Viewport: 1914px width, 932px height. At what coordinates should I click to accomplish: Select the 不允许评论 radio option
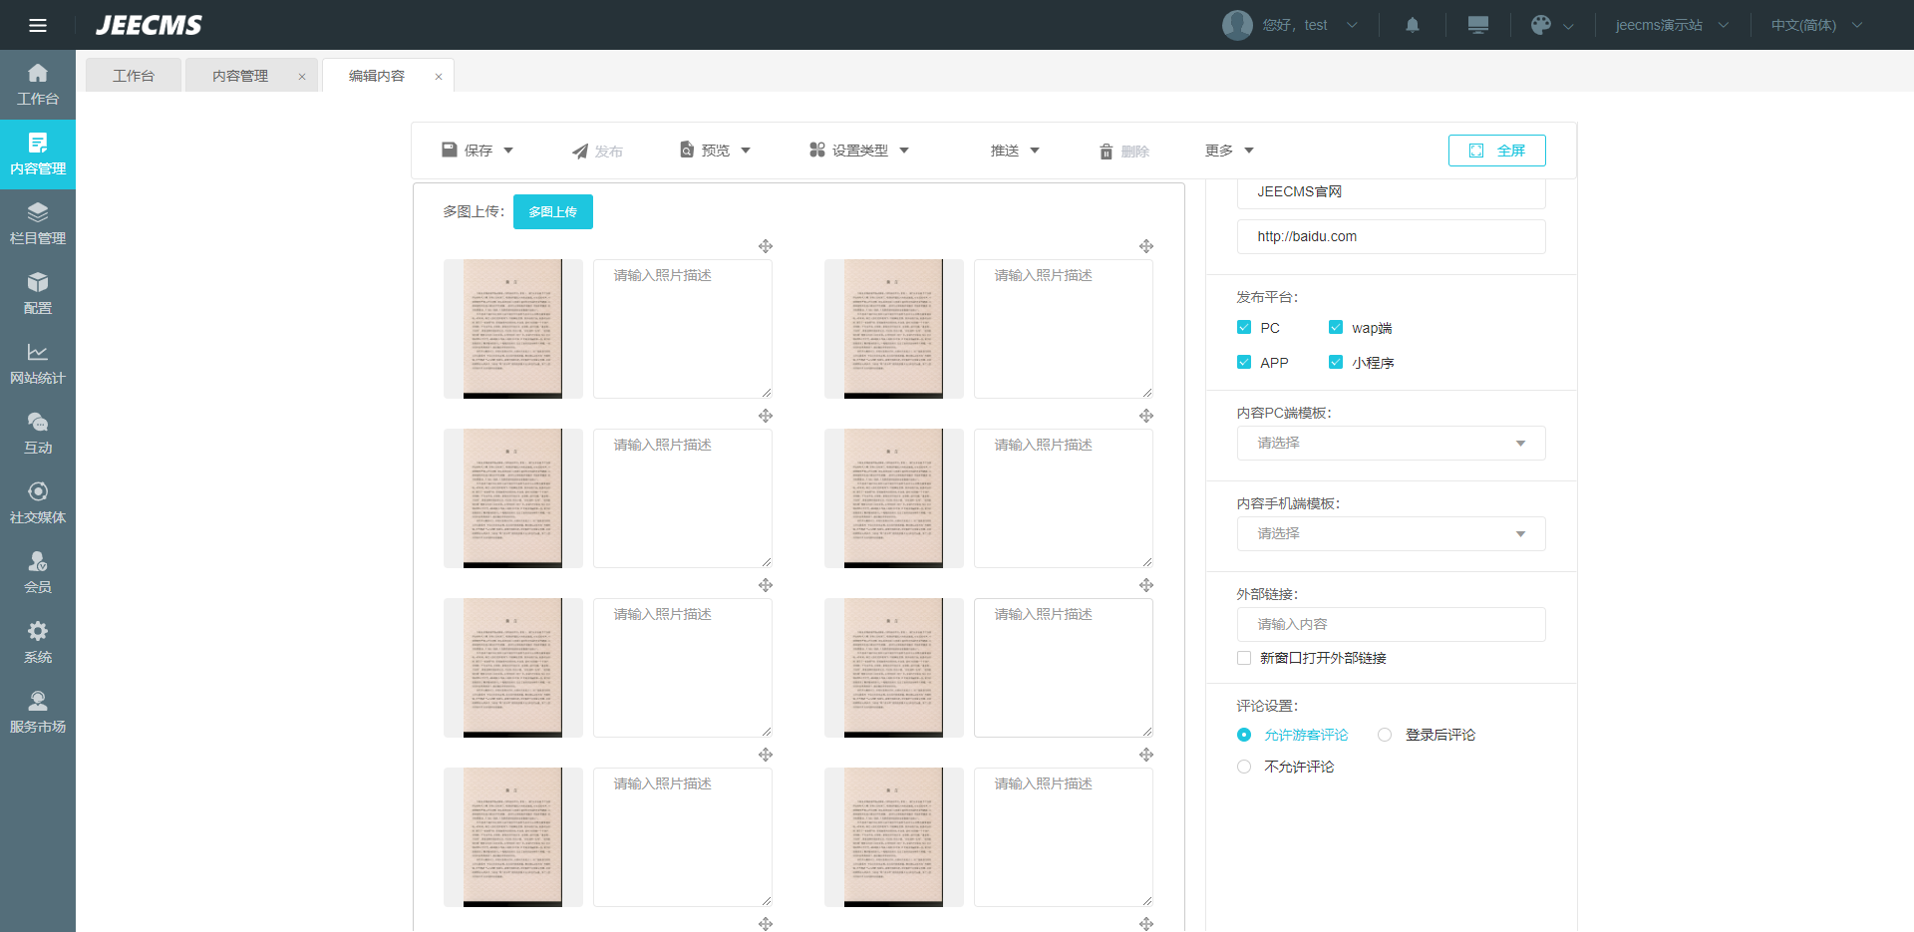coord(1244,767)
